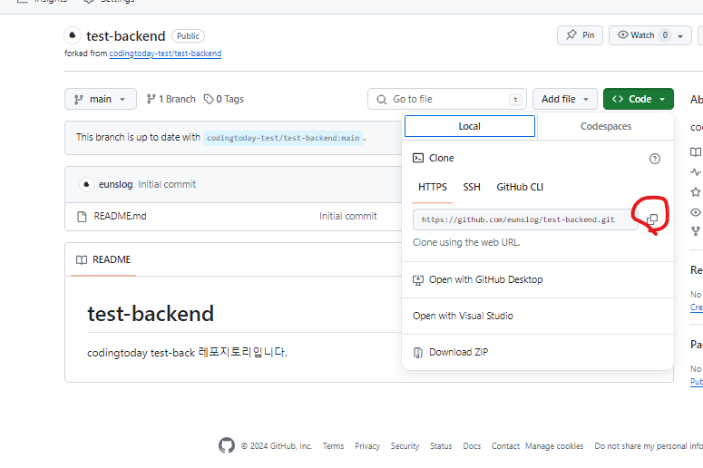Toggle the green Code dropdown button
The height and width of the screenshot is (468, 703).
(x=639, y=99)
